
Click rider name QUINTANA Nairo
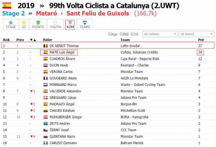(62, 137)
